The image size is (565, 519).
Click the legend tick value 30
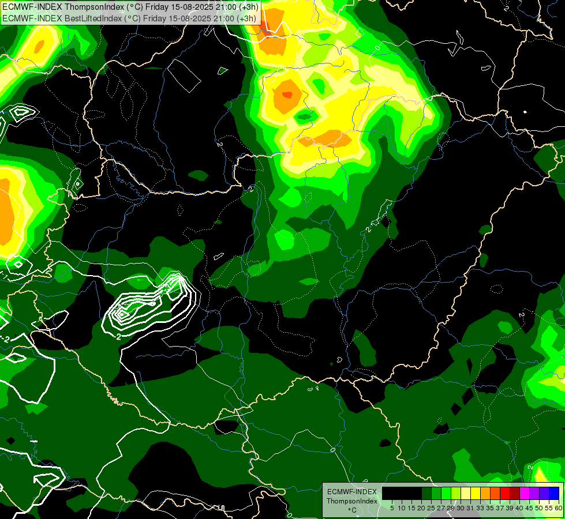coord(461,508)
